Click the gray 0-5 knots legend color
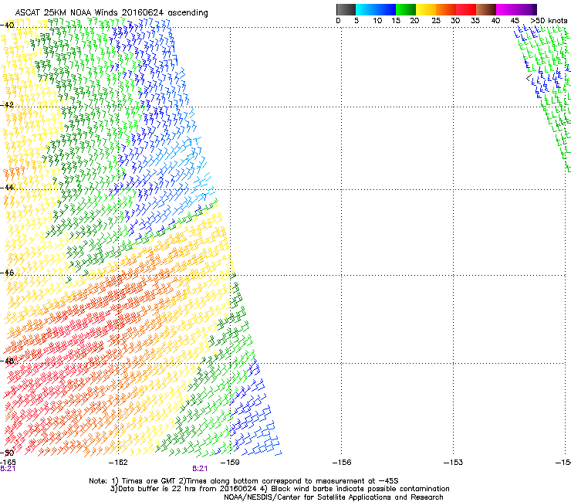The width and height of the screenshot is (571, 502). pos(346,9)
